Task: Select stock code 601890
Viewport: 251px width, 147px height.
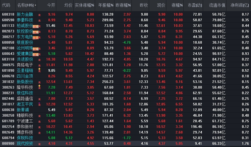Action: (x=8, y=70)
